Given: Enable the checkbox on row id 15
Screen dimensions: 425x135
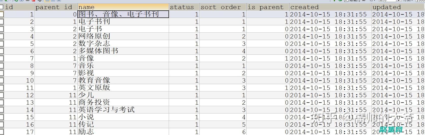Looking at the screenshot, I should click(2, 117).
